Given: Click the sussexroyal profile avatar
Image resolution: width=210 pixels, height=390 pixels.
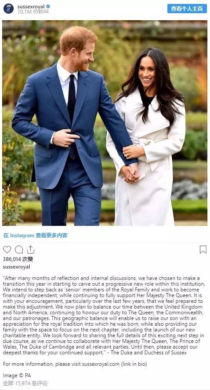Looking at the screenshot, I should [x=8, y=9].
